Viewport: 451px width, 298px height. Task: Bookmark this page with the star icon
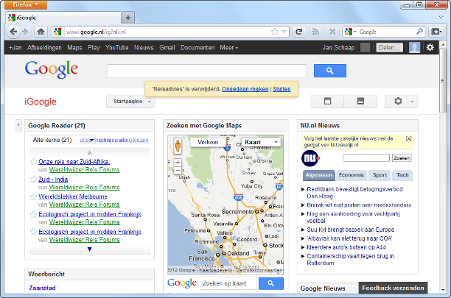click(x=275, y=32)
